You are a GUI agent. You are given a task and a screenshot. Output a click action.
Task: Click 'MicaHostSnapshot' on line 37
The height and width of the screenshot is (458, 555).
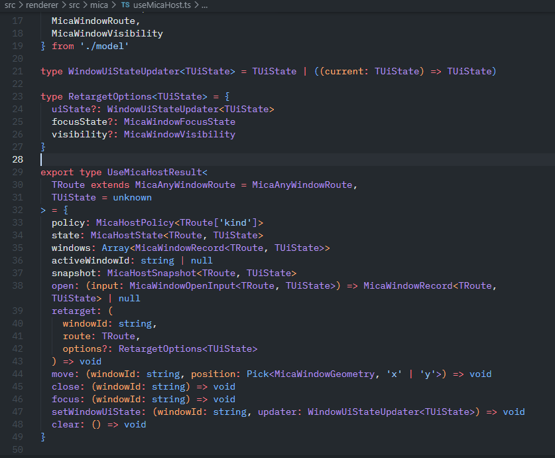click(x=151, y=273)
